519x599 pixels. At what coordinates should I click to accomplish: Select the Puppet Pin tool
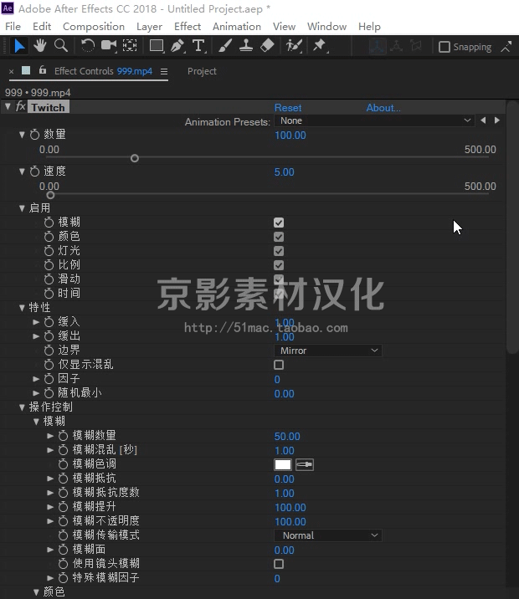(x=320, y=46)
